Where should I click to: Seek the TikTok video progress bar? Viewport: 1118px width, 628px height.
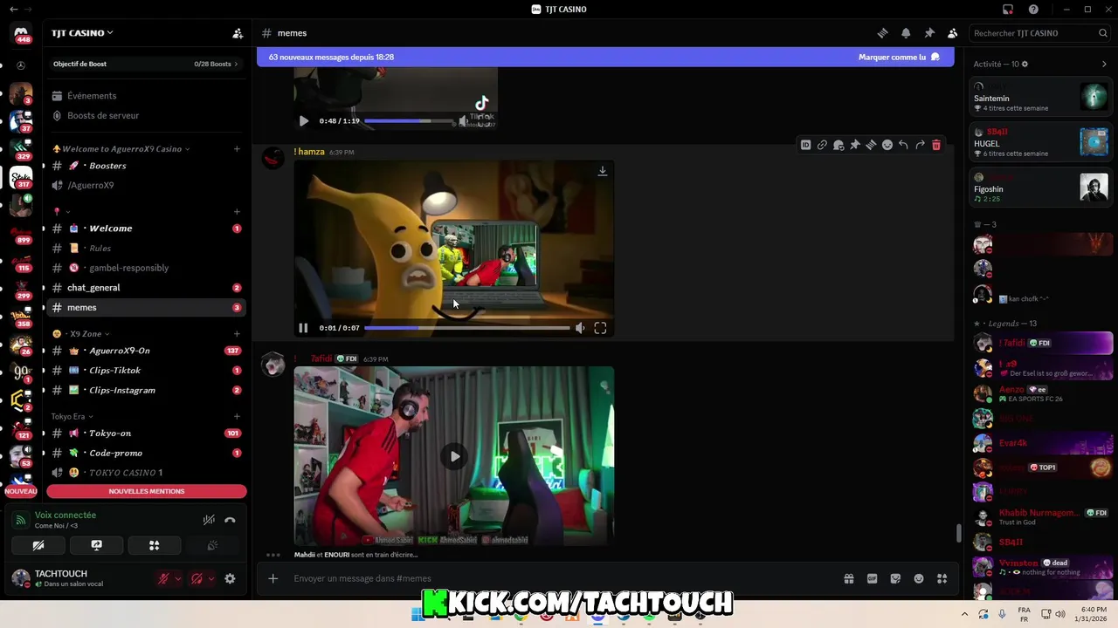pyautogui.click(x=409, y=121)
